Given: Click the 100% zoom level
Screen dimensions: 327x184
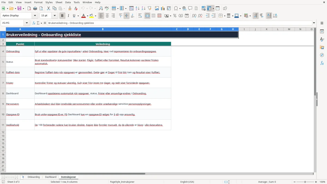Looking at the screenshot, I should [x=322, y=182].
